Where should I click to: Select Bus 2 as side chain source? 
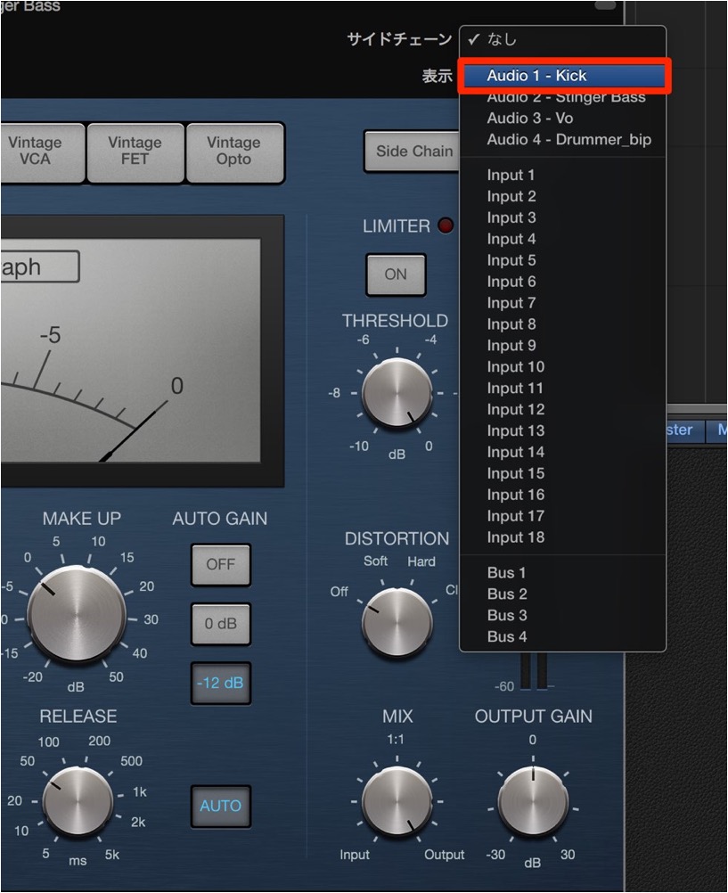[x=563, y=594]
